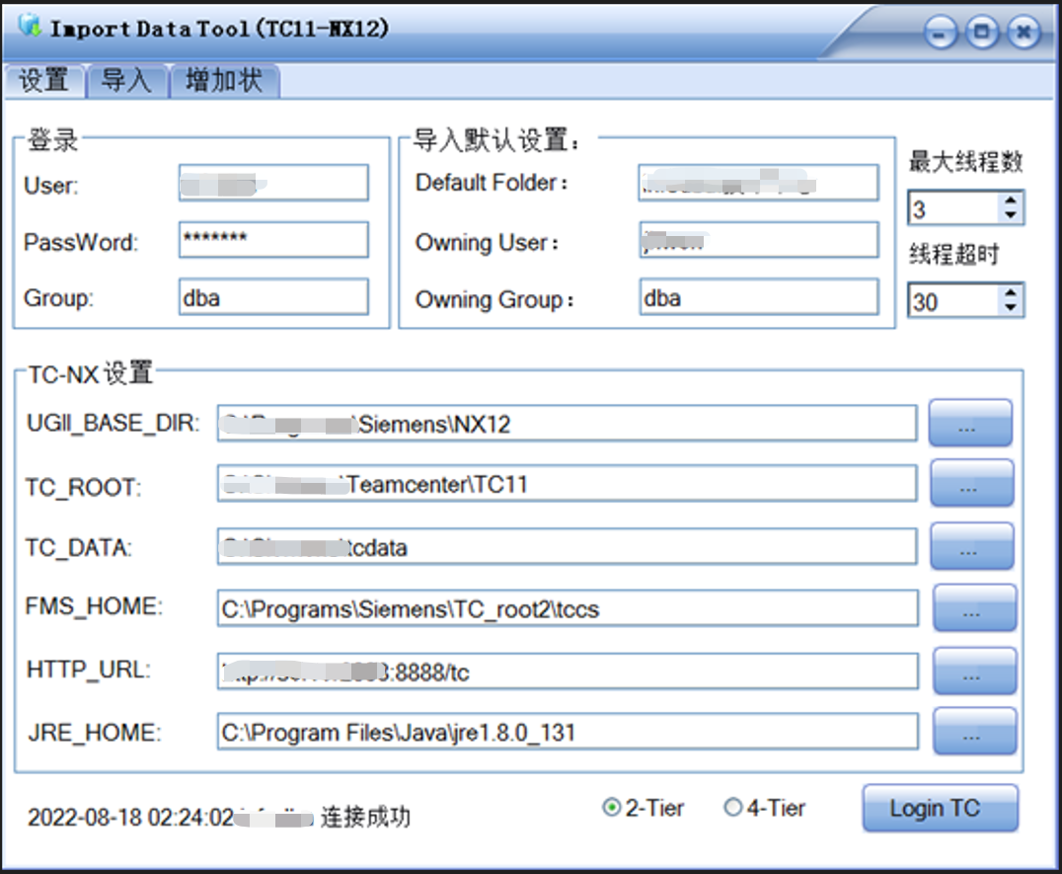Switch to the 设置 tab

(44, 81)
